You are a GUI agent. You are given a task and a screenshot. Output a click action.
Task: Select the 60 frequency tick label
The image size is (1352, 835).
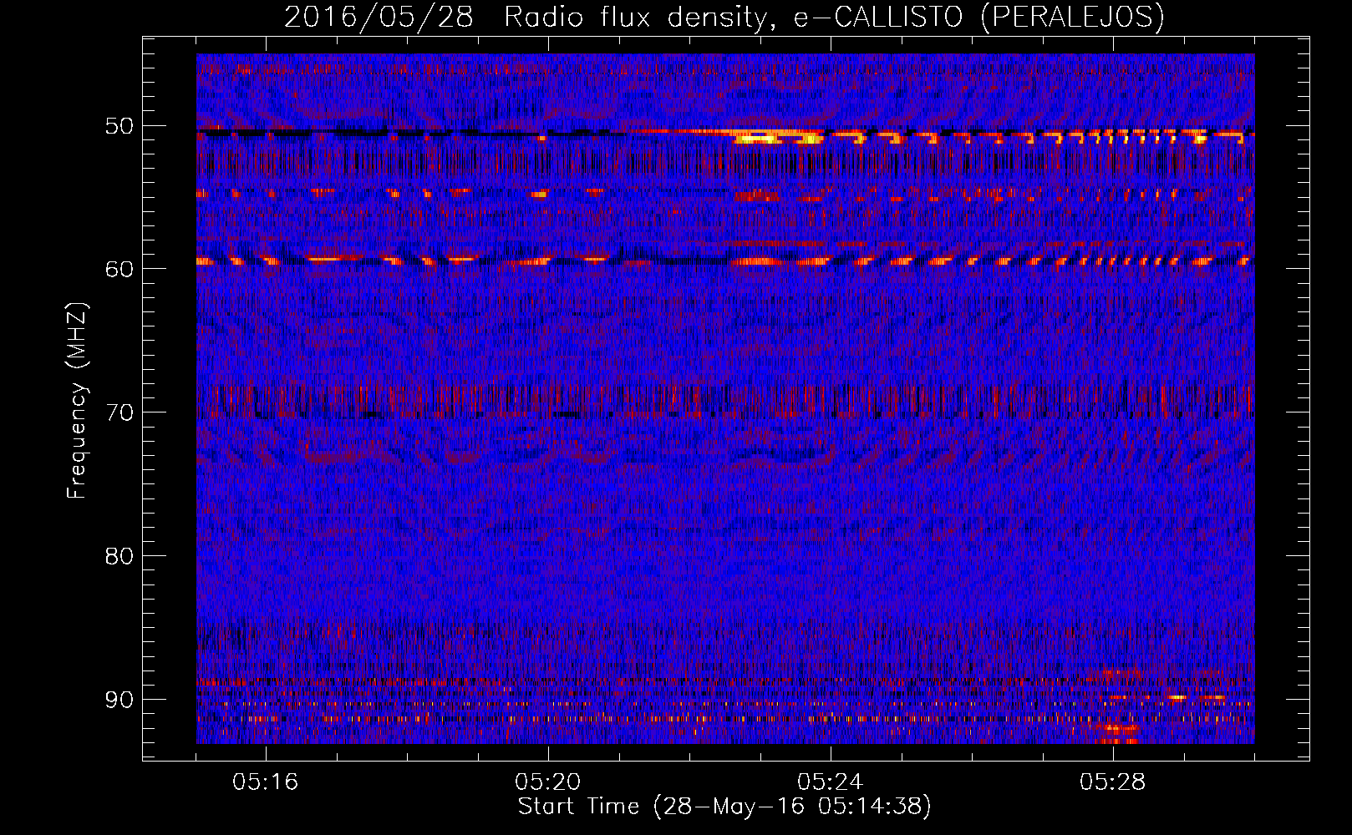pyautogui.click(x=119, y=269)
